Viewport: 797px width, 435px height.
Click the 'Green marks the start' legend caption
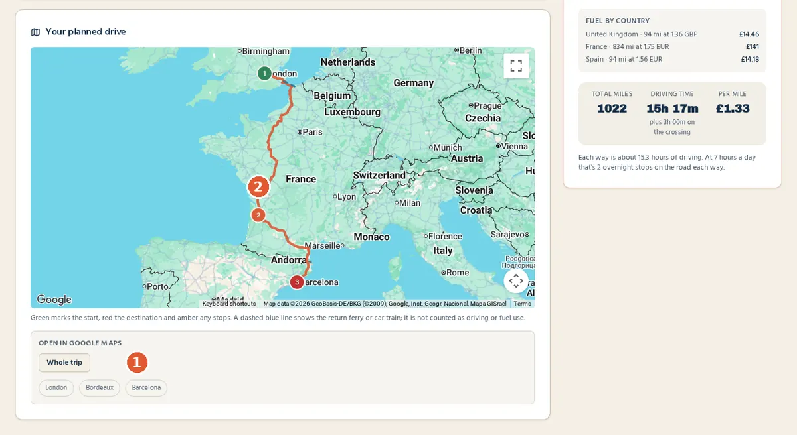pos(278,318)
